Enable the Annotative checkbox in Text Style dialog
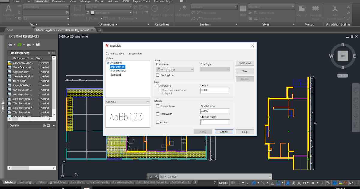This screenshot has height=189, width=360. (157, 85)
